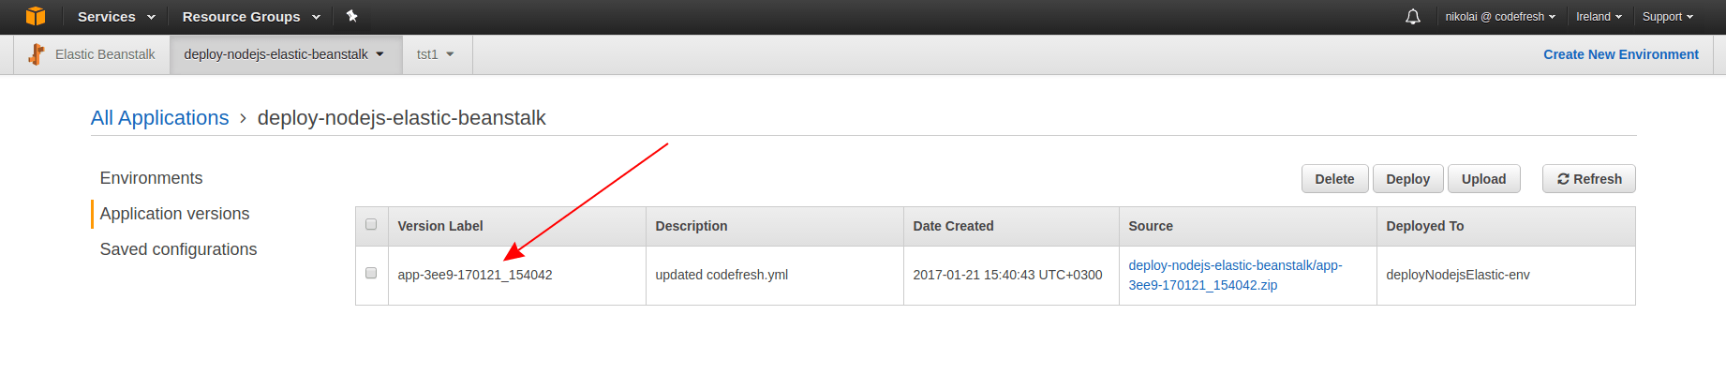Click the Create New Environment link
Image resolution: width=1726 pixels, height=375 pixels.
[1620, 54]
